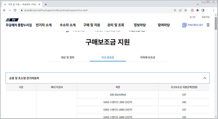Image resolution: width=218 pixels, height=119 pixels.
Task: Open the tab search dropdown arrow
Action: (198, 4)
